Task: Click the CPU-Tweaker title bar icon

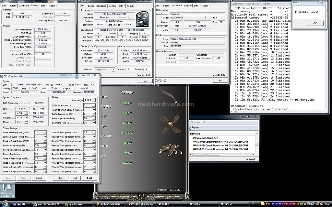Action: (2, 76)
